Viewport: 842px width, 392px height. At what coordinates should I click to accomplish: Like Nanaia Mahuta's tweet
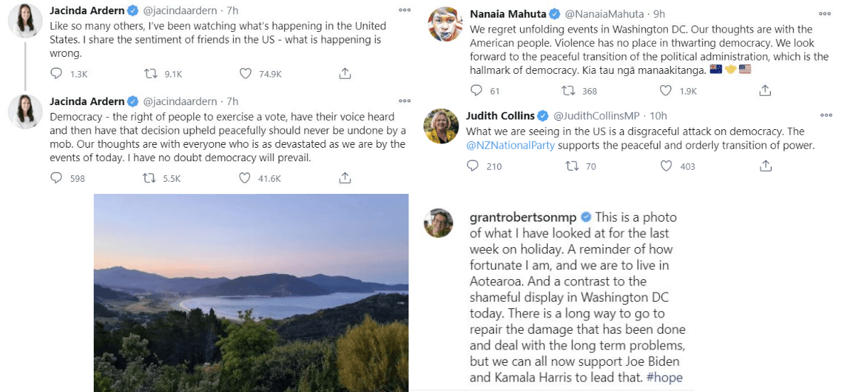(x=666, y=90)
